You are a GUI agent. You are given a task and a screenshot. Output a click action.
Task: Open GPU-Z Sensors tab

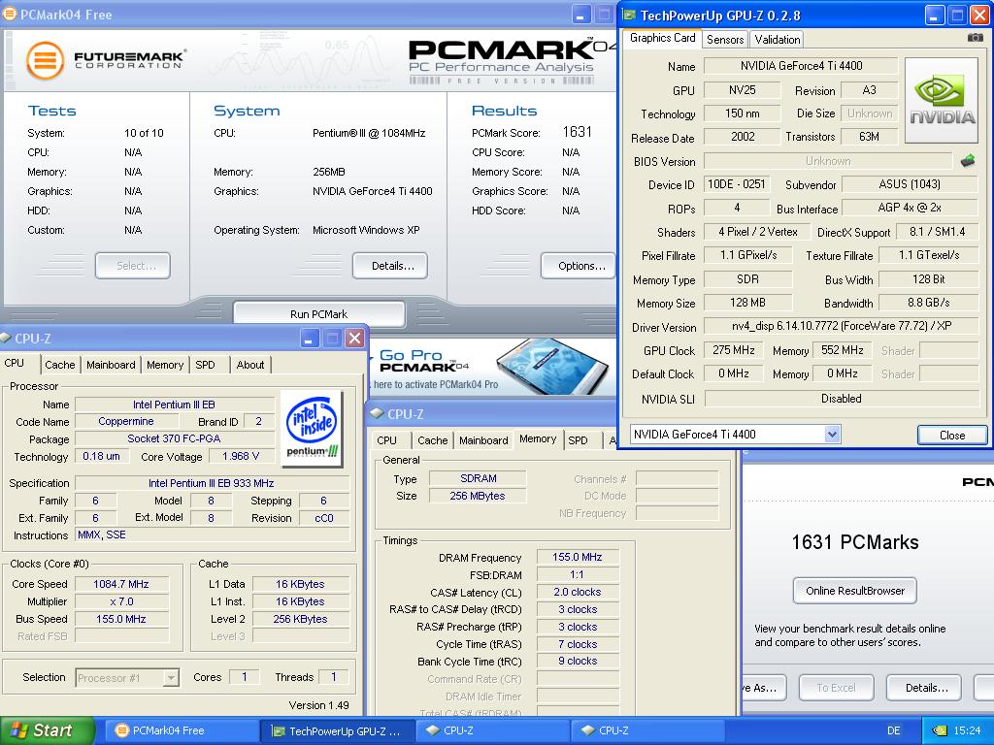(x=724, y=39)
